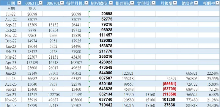Screen dimensions: 220x107
Task: Select the Oct-22 date cell
Action: pos(11,30)
